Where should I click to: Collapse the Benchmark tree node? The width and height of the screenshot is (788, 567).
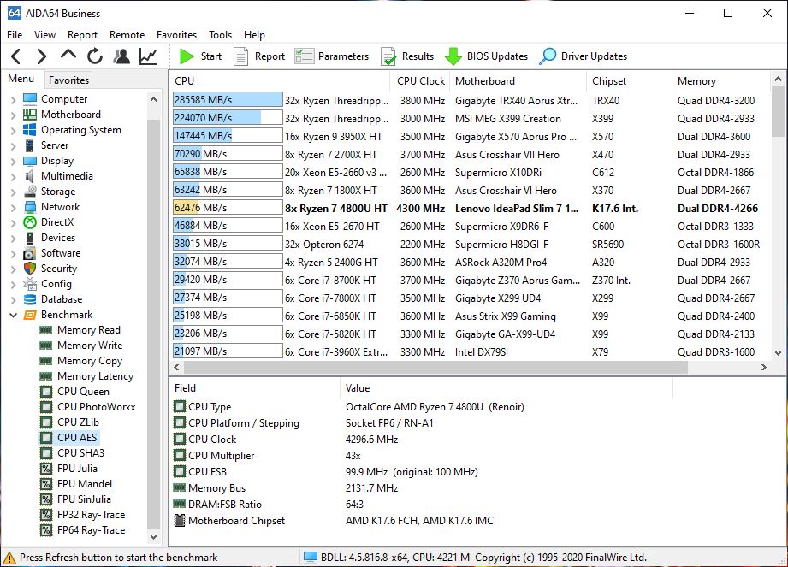13,316
